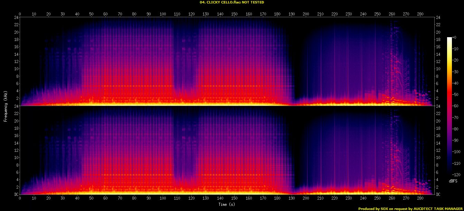The image size is (464, 211).
Task: Click the '250' tick on the top time axis
Action: point(377,14)
